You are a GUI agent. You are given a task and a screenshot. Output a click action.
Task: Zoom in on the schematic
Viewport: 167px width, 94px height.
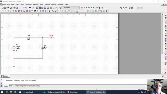121,8
